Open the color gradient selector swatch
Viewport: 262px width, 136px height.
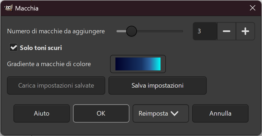pyautogui.click(x=138, y=64)
